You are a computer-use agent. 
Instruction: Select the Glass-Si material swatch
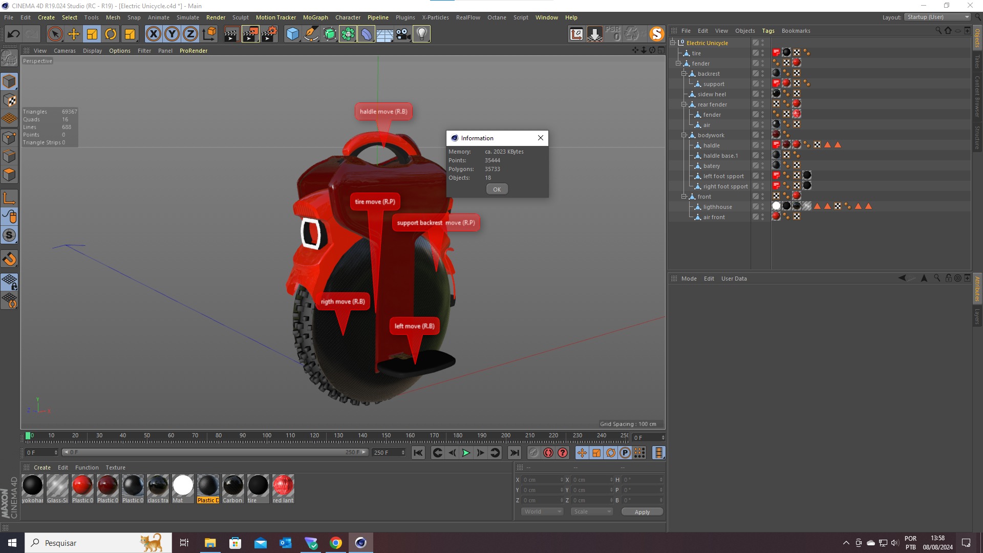(x=57, y=488)
